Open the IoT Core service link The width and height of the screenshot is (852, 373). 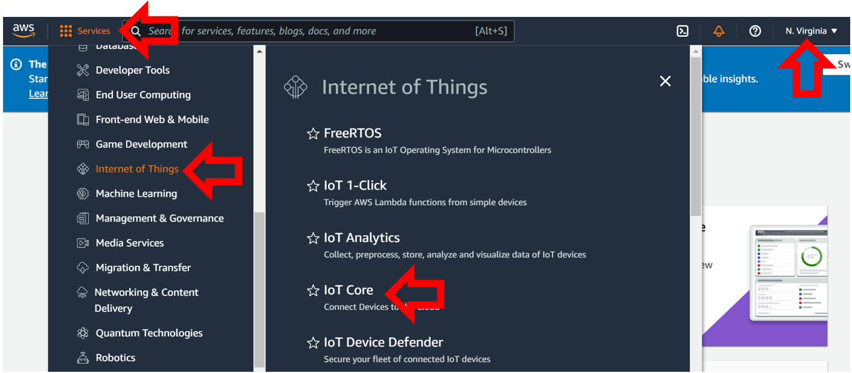click(x=348, y=290)
